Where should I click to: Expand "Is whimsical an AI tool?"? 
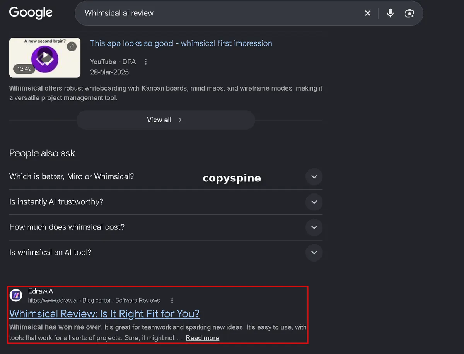click(165, 253)
